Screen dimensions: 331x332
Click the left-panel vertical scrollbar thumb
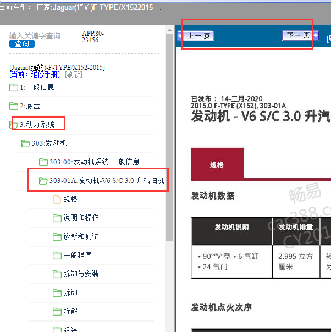(x=169, y=137)
